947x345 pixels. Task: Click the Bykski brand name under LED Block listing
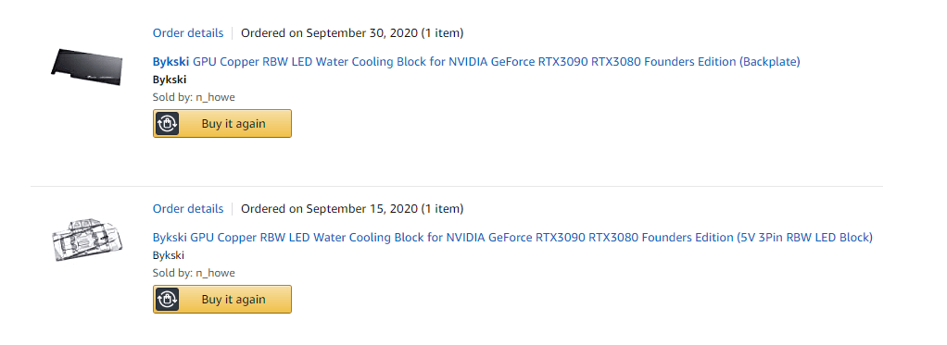(169, 255)
